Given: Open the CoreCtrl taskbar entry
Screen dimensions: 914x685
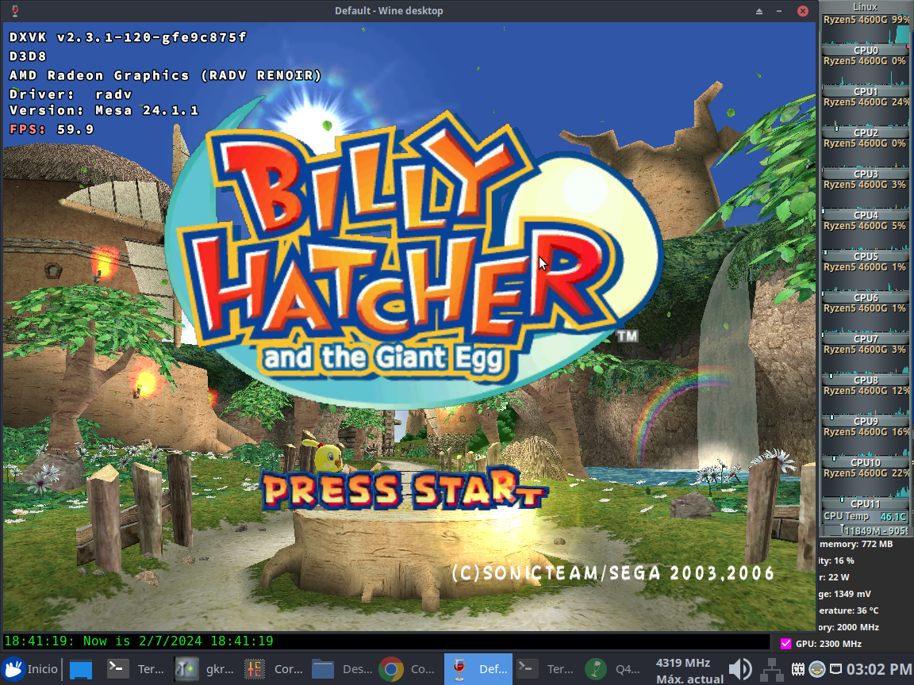Looking at the screenshot, I should click(x=274, y=669).
